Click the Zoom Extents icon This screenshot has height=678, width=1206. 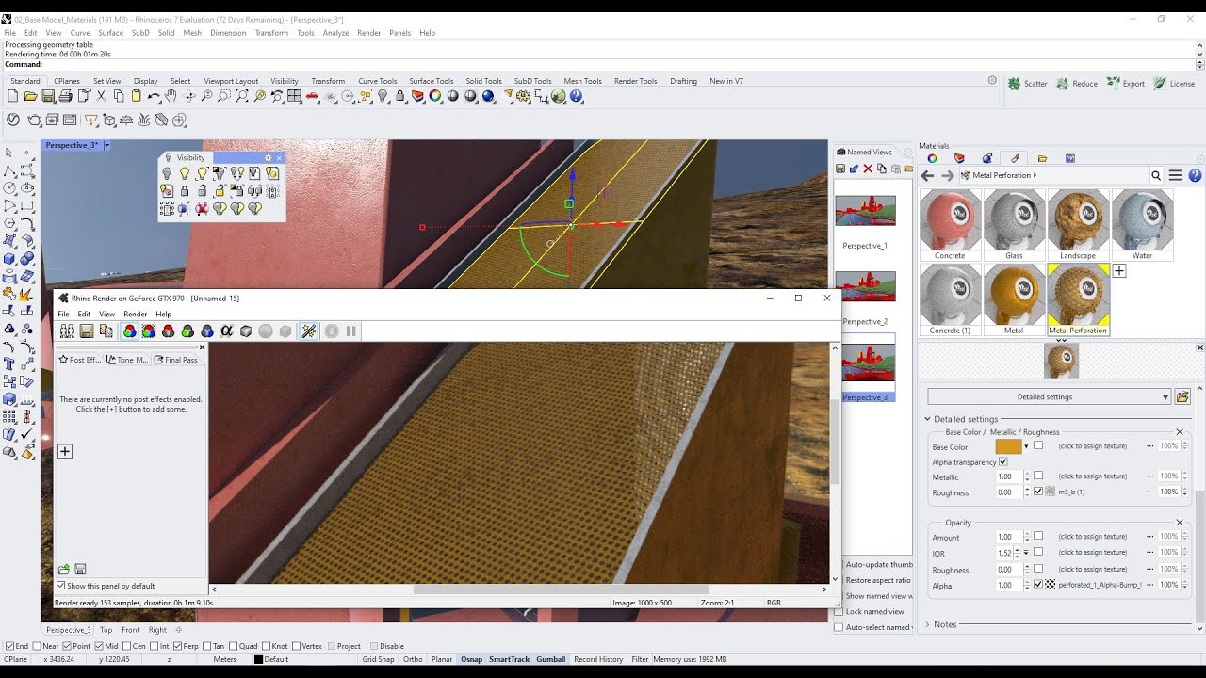242,96
